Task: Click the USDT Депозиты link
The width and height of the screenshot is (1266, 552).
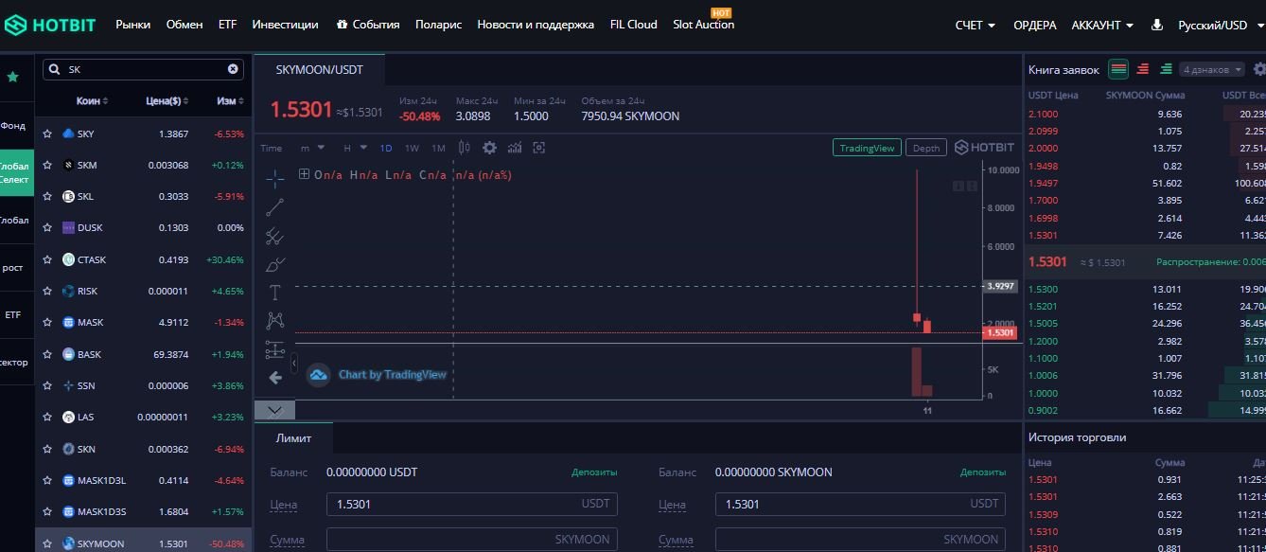Action: pyautogui.click(x=594, y=472)
